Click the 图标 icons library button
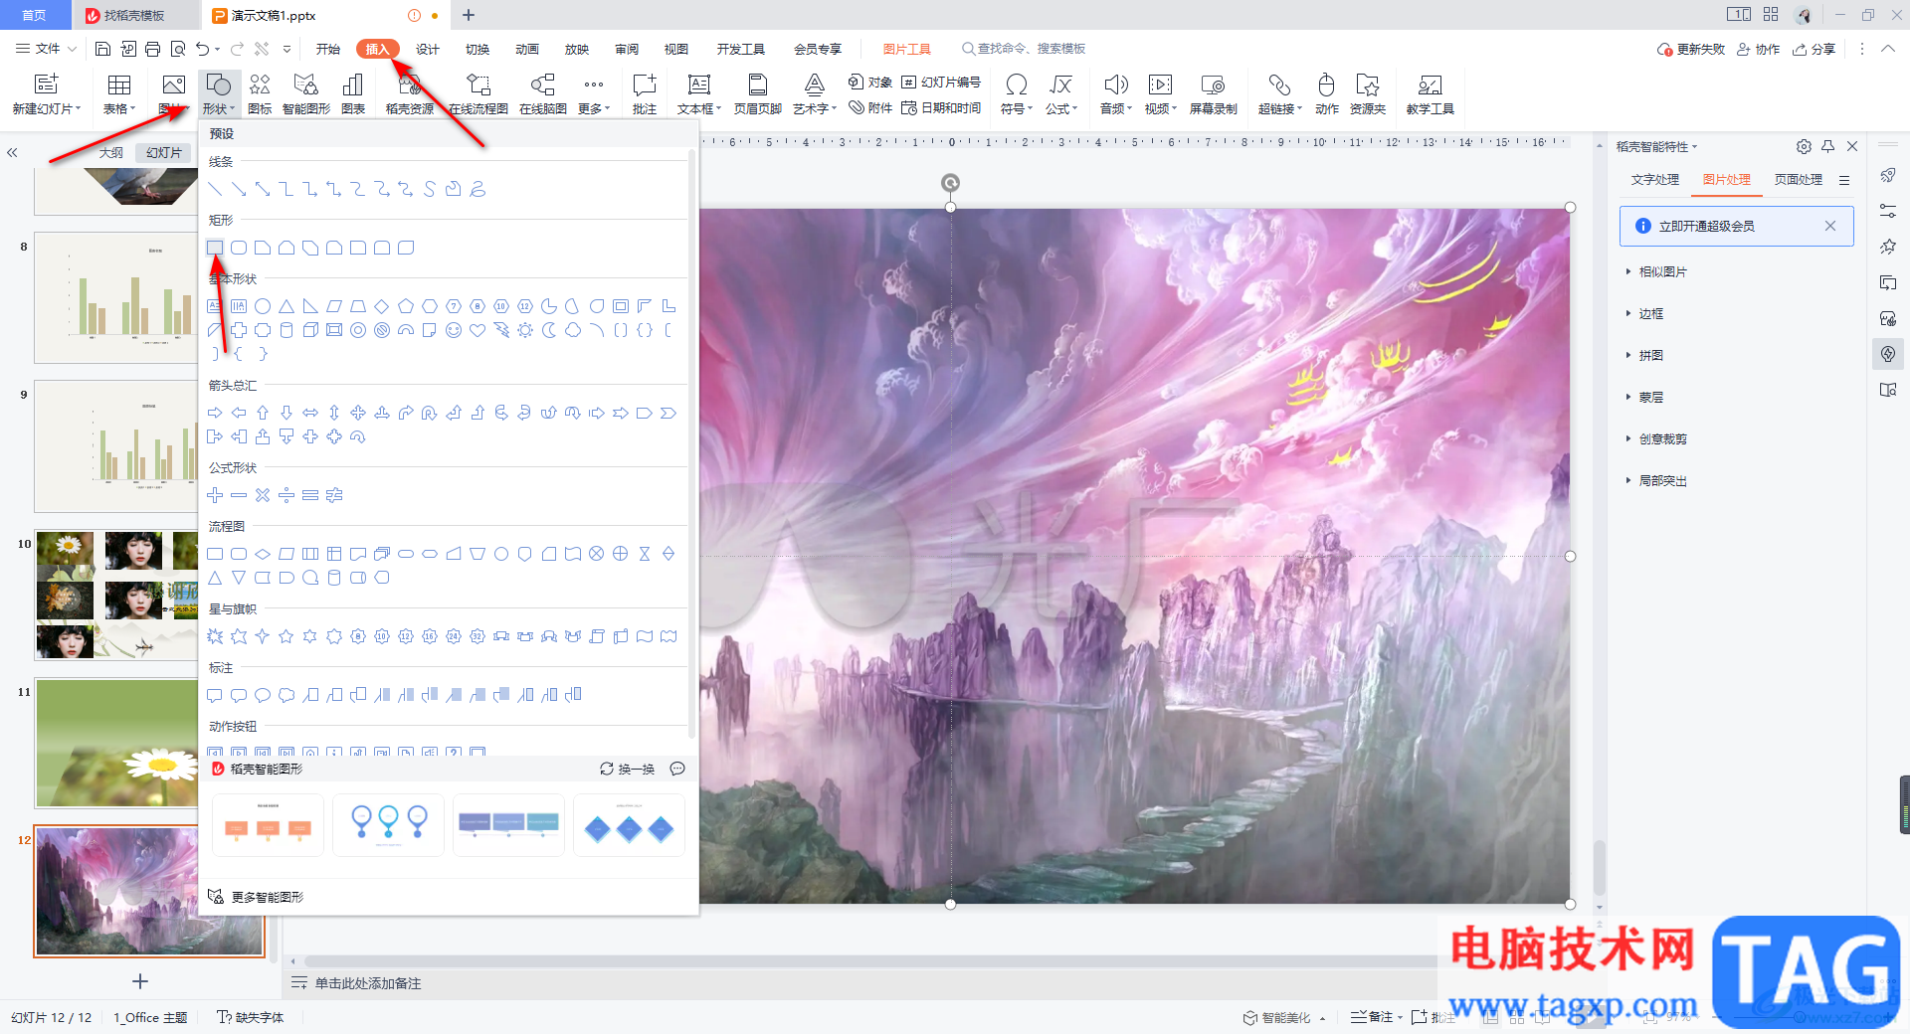This screenshot has width=1910, height=1034. [260, 94]
